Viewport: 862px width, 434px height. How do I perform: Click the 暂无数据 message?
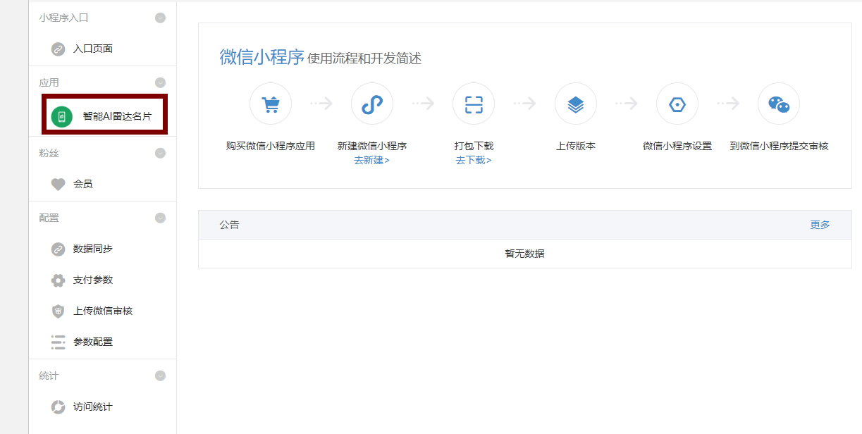click(524, 254)
